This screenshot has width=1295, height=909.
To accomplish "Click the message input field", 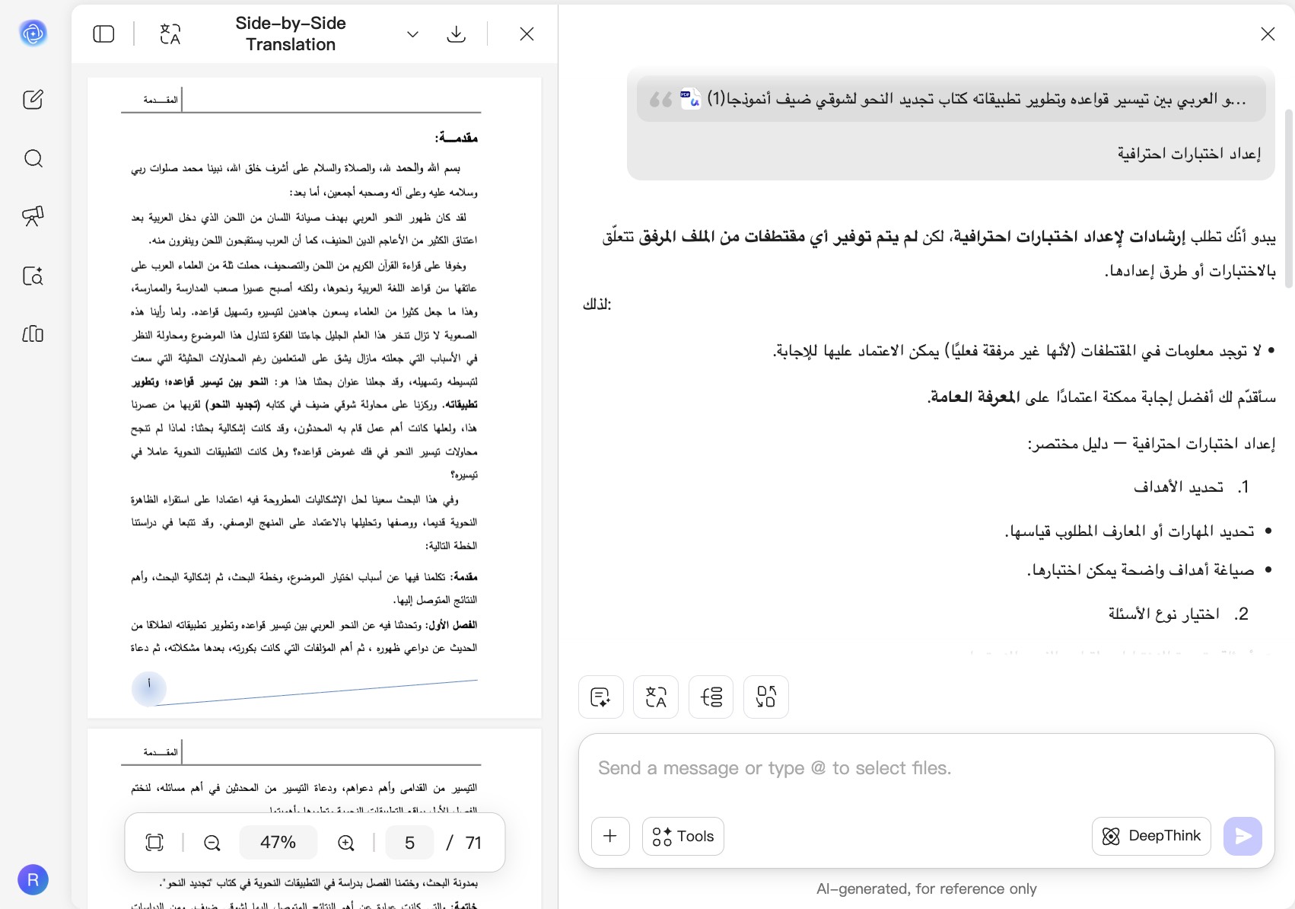I will tap(926, 769).
